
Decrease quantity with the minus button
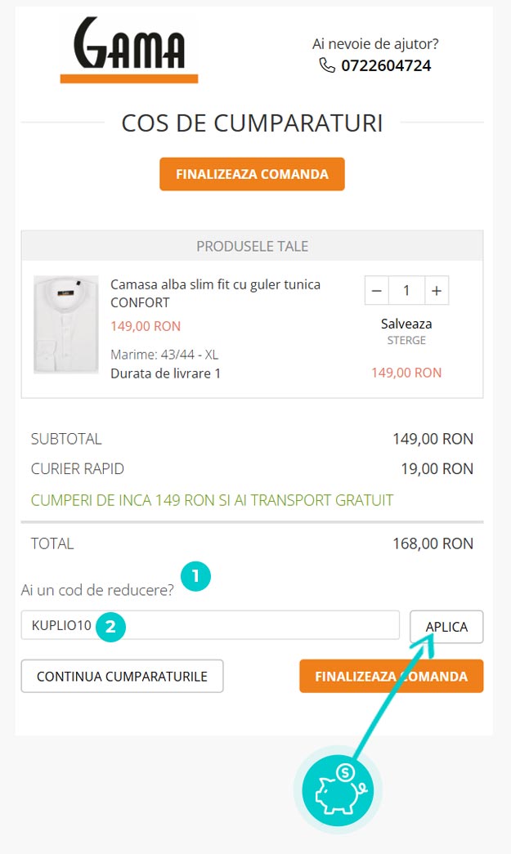click(x=376, y=290)
